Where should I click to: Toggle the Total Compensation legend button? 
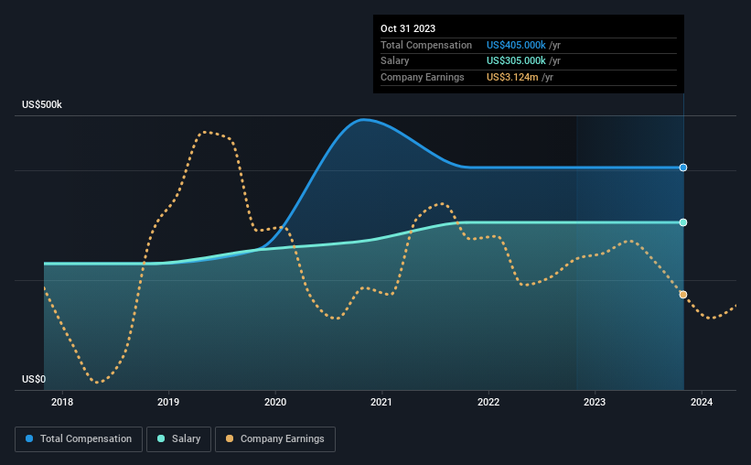(79, 439)
